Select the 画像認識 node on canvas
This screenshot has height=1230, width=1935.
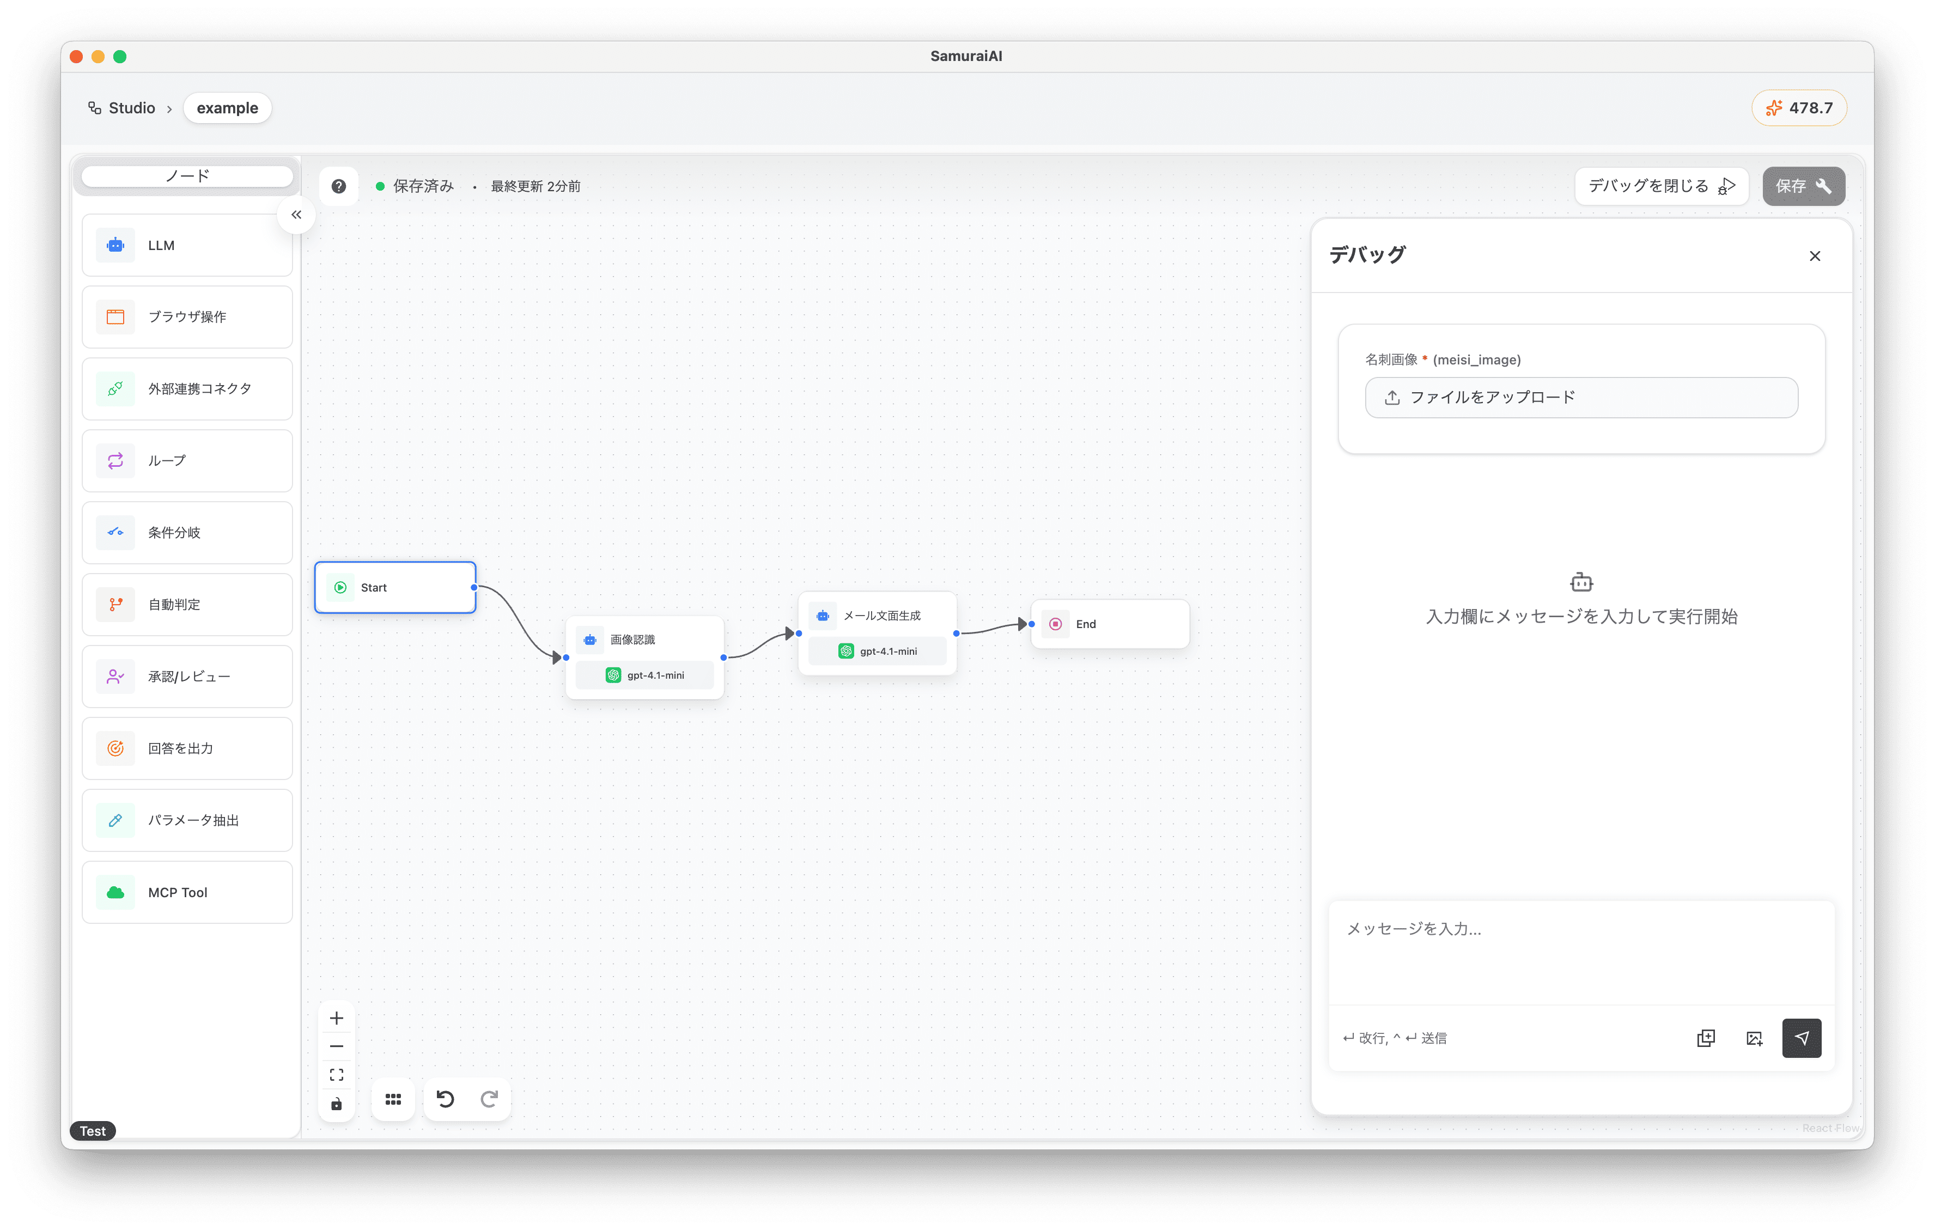point(644,640)
